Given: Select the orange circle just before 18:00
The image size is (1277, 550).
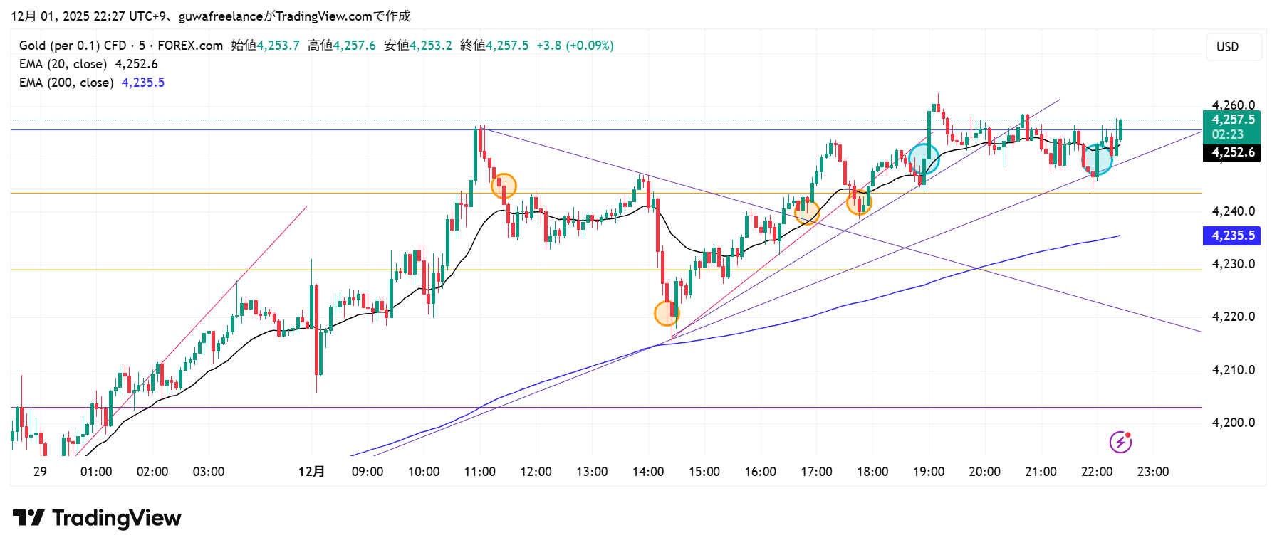Looking at the screenshot, I should (859, 203).
